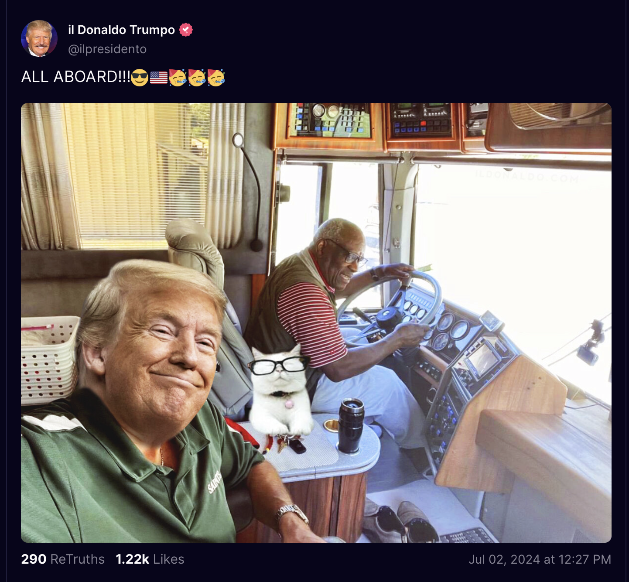
Task: View the 1.22k Likes list
Action: (150, 559)
